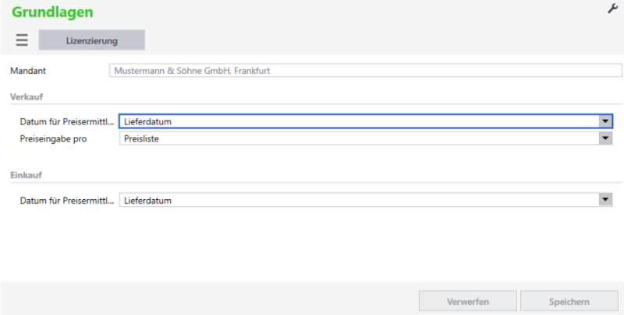Click the Verkauf Datum für Preisermittlung label
The image size is (624, 315).
(x=67, y=121)
